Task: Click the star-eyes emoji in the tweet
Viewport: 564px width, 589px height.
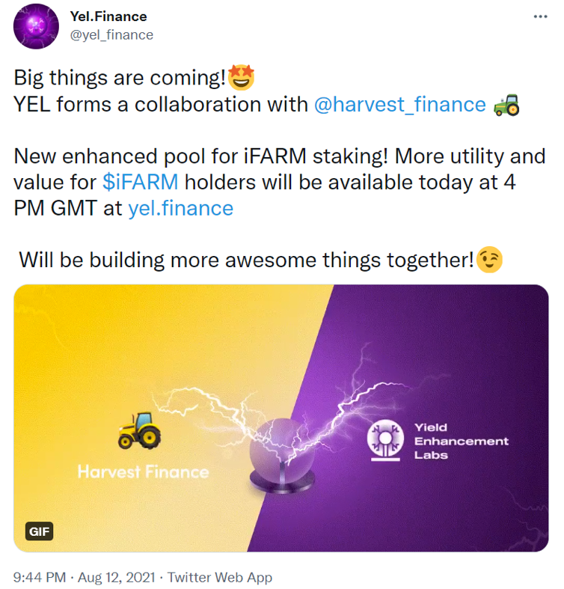Action: click(242, 78)
